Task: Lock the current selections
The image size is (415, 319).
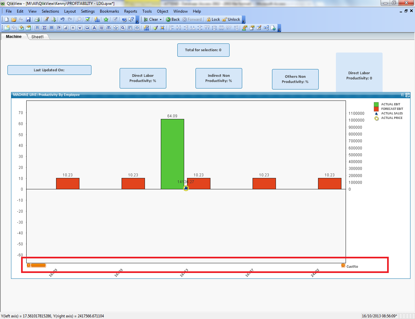Action: 213,19
